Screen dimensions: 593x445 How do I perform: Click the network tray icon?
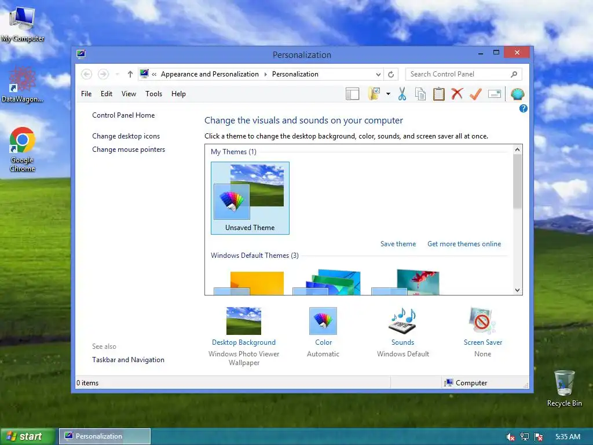coord(525,437)
